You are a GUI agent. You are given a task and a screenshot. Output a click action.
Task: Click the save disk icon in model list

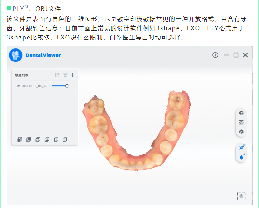tap(57, 75)
